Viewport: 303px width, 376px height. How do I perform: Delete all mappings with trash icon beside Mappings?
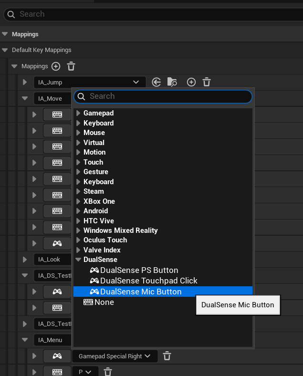[x=71, y=66]
